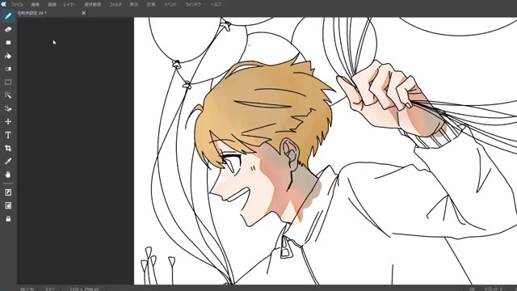Select the filled rectangle shape tool
This screenshot has width=517, height=291.
coord(8,43)
